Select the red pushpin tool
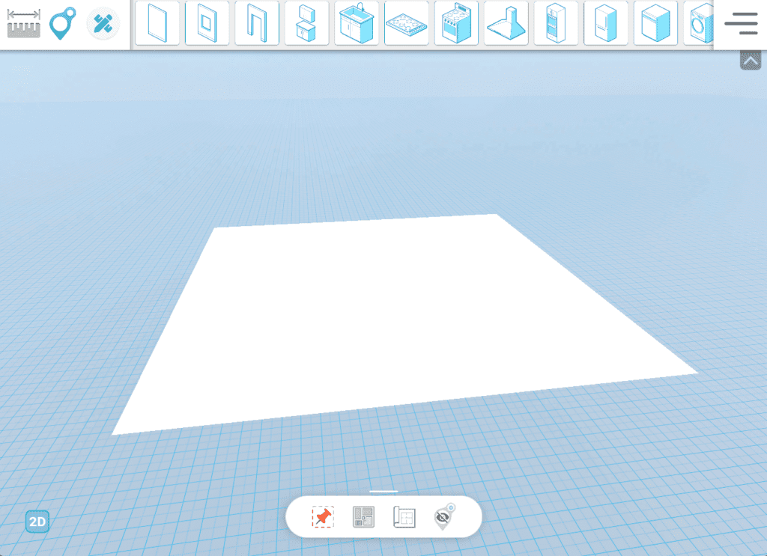Screen dimensions: 767x556 323,517
